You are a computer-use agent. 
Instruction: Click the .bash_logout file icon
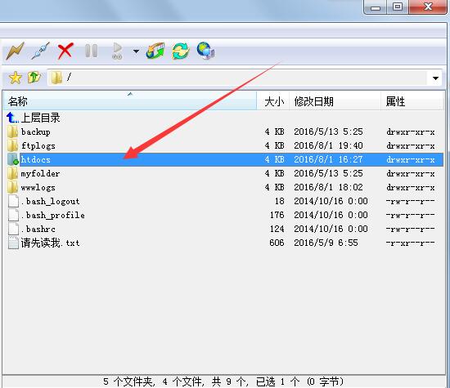tap(13, 201)
